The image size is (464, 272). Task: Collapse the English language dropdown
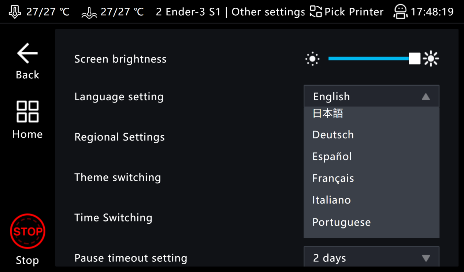371,97
